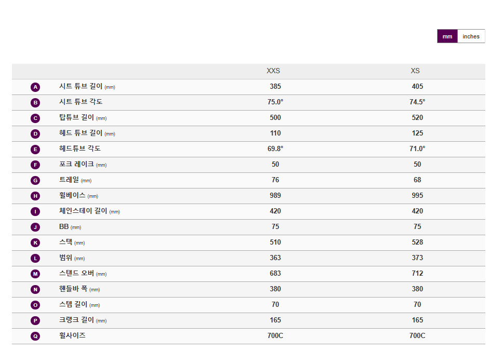This screenshot has width=503, height=364.
Task: Click the M standover badge icon
Action: point(35,274)
